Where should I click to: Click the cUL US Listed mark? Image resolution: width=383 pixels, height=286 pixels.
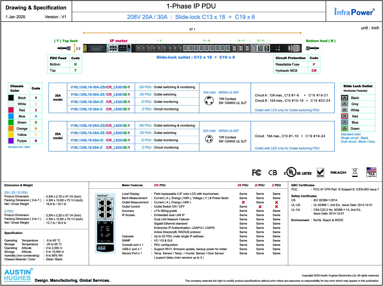tap(297, 173)
